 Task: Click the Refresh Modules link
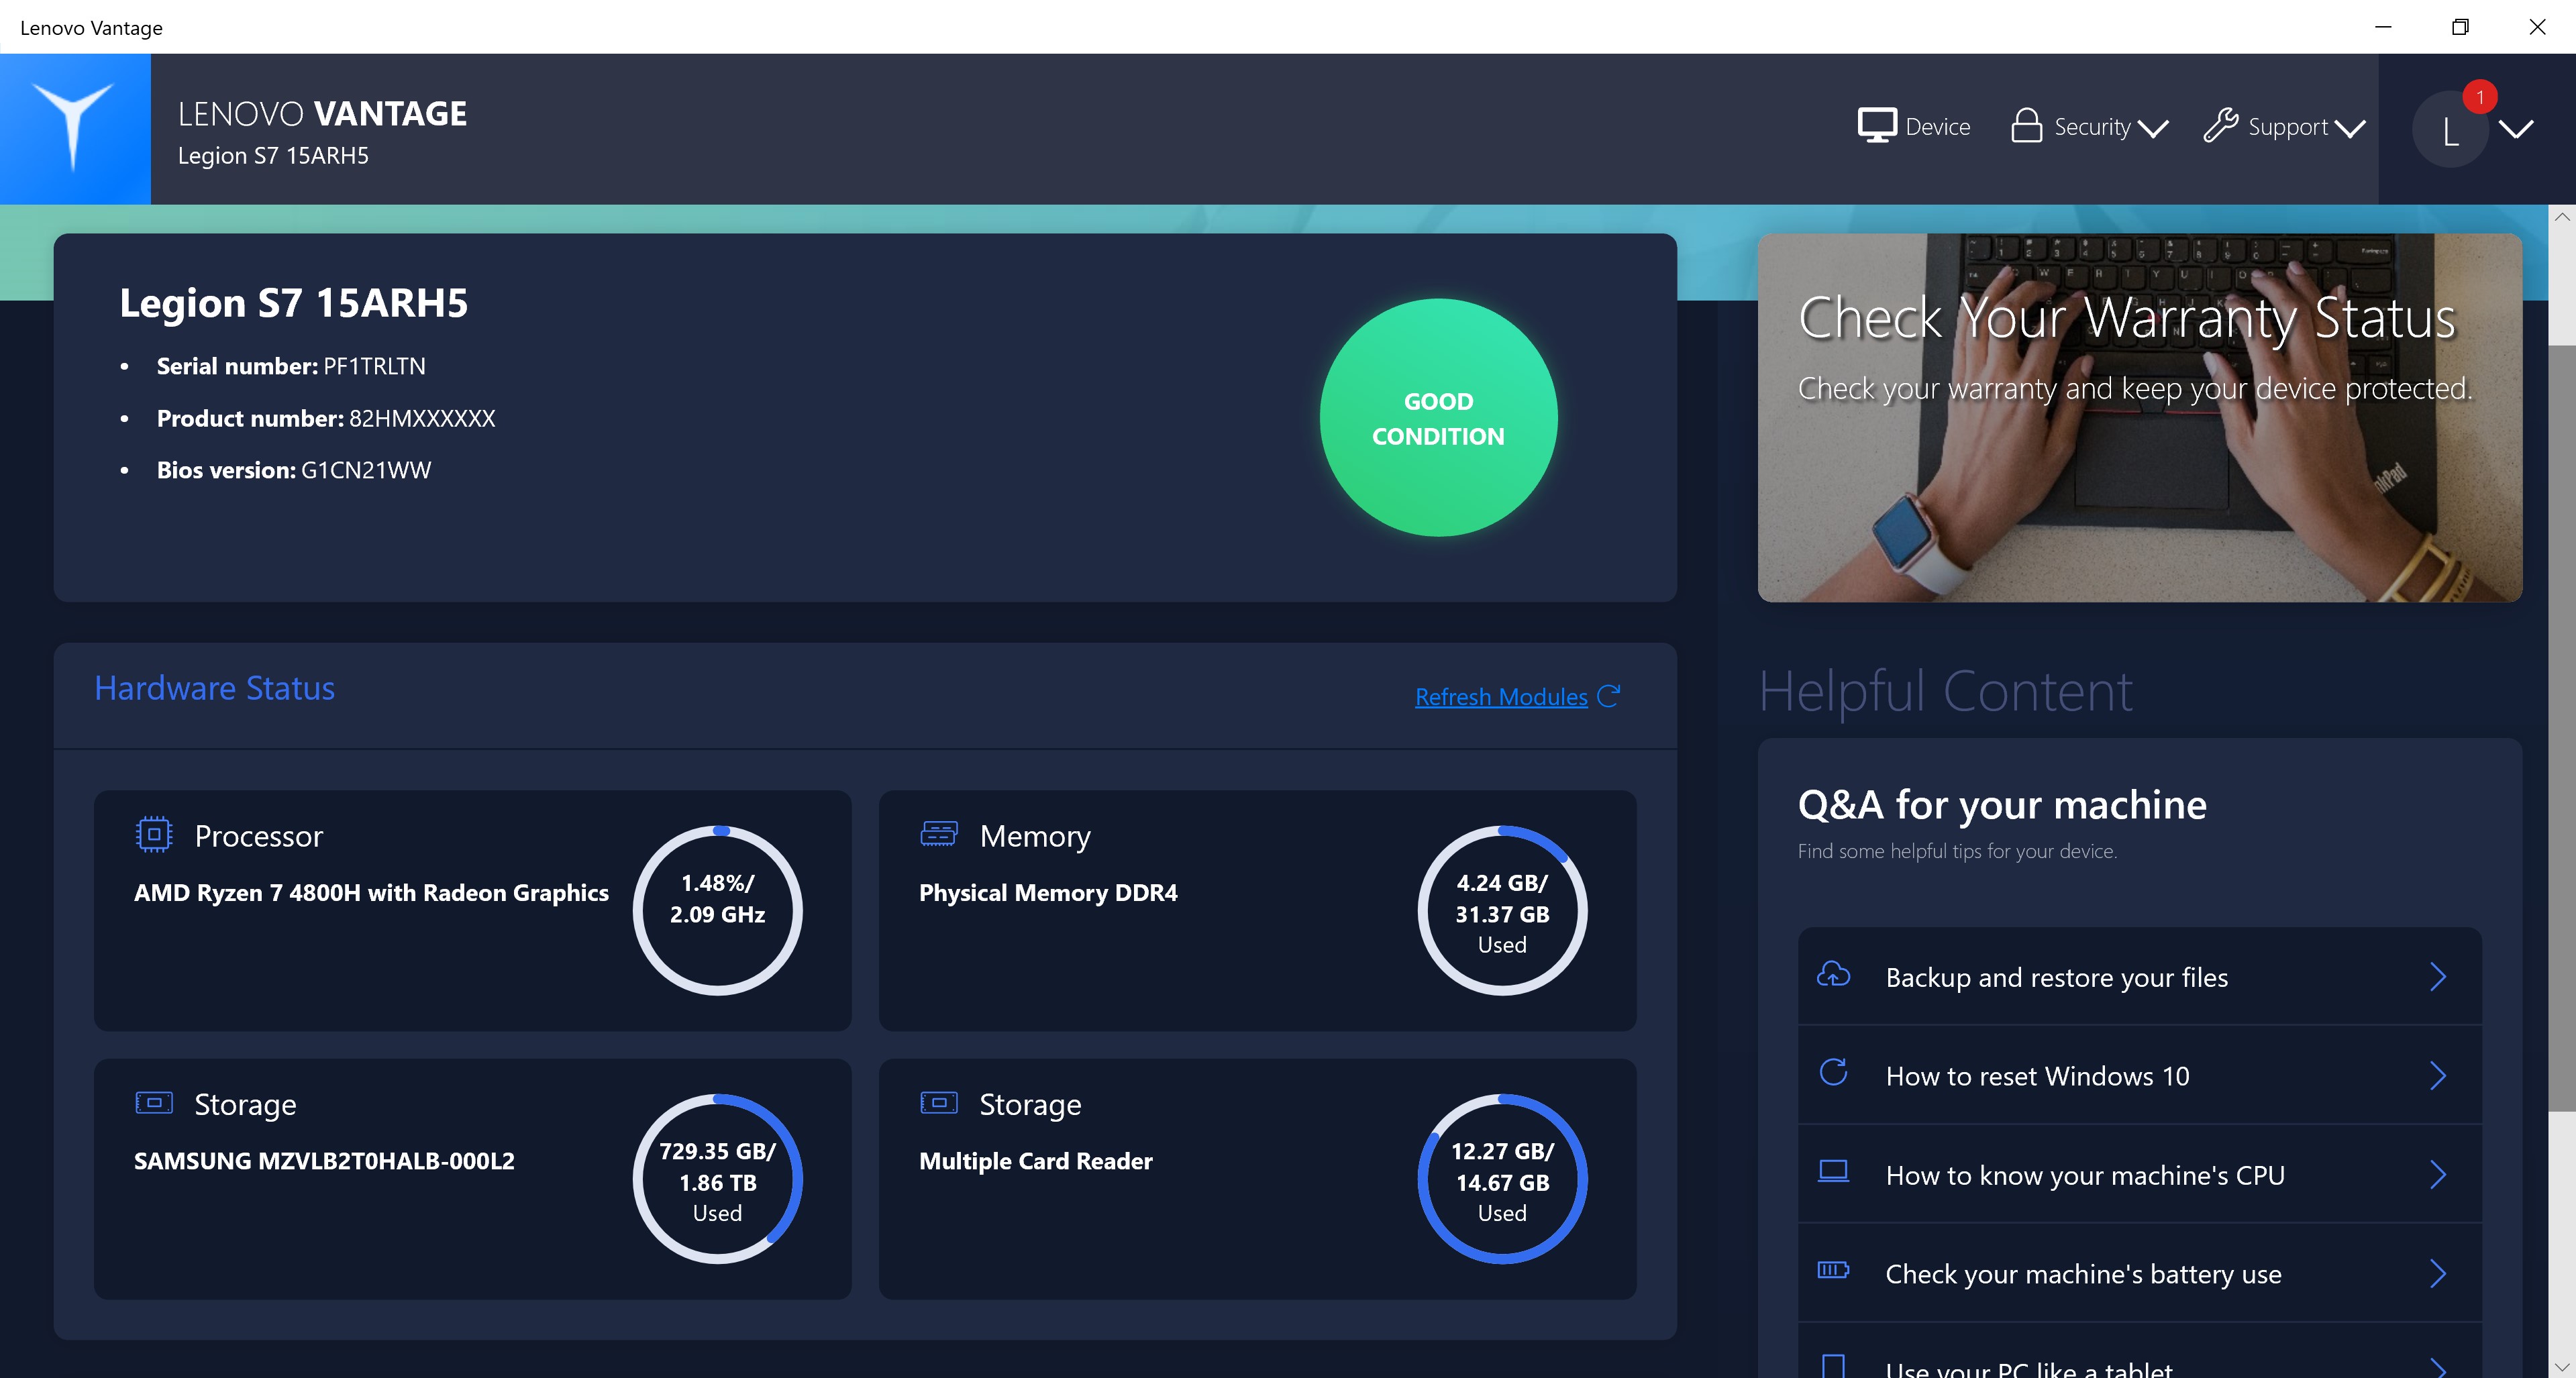pos(1501,697)
